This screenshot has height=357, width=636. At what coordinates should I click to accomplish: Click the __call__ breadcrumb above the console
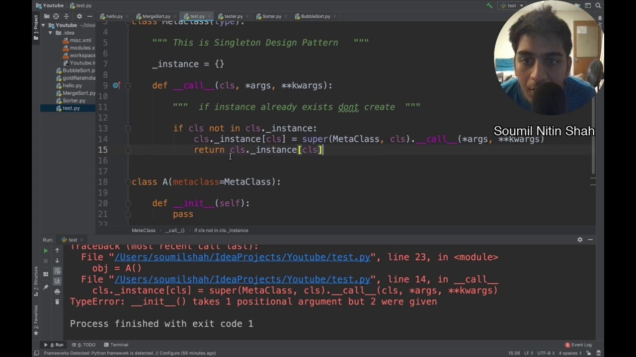174,230
